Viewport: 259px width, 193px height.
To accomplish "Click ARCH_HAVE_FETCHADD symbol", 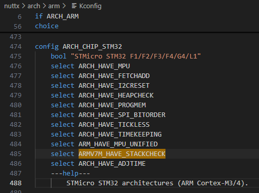I will 114,76.
